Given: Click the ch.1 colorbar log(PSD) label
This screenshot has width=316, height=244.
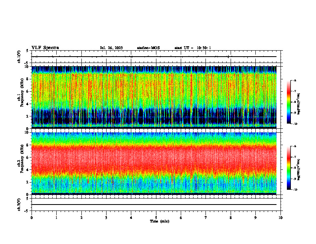Looking at the screenshot, I should [299, 104].
